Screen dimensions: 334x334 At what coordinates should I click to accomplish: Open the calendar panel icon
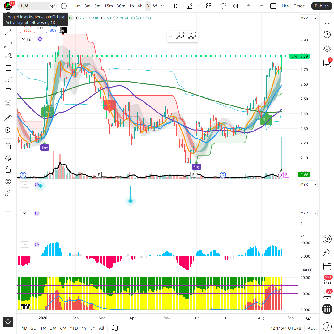point(327,266)
